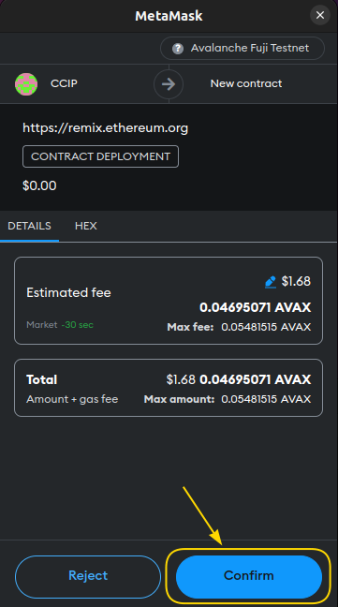Reject the transaction
The width and height of the screenshot is (338, 607).
(x=88, y=576)
